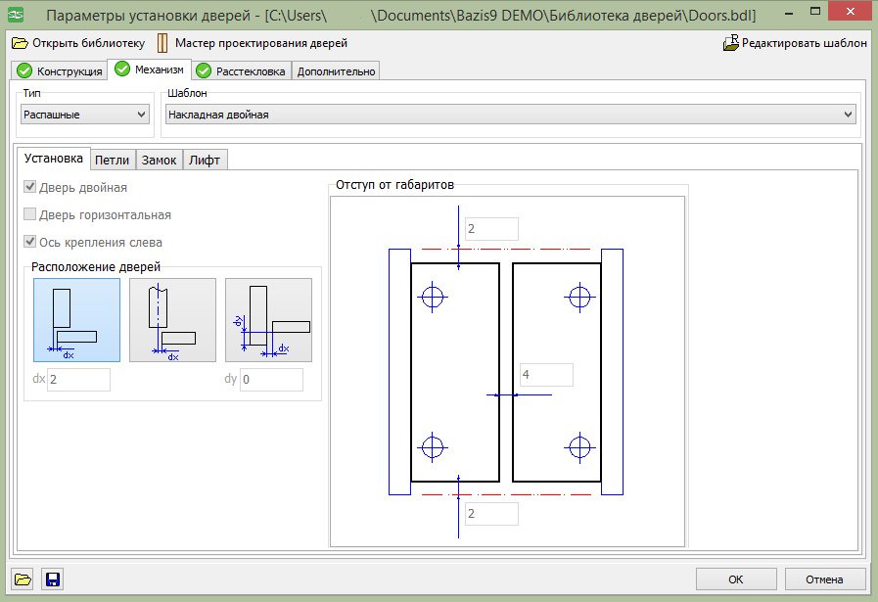Select the dx/dy door placement diagram
878x602 pixels.
268,320
